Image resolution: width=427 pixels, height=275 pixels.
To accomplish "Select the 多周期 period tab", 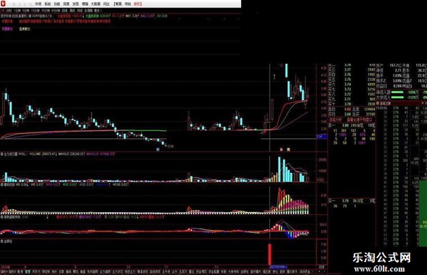I will 88,10.
